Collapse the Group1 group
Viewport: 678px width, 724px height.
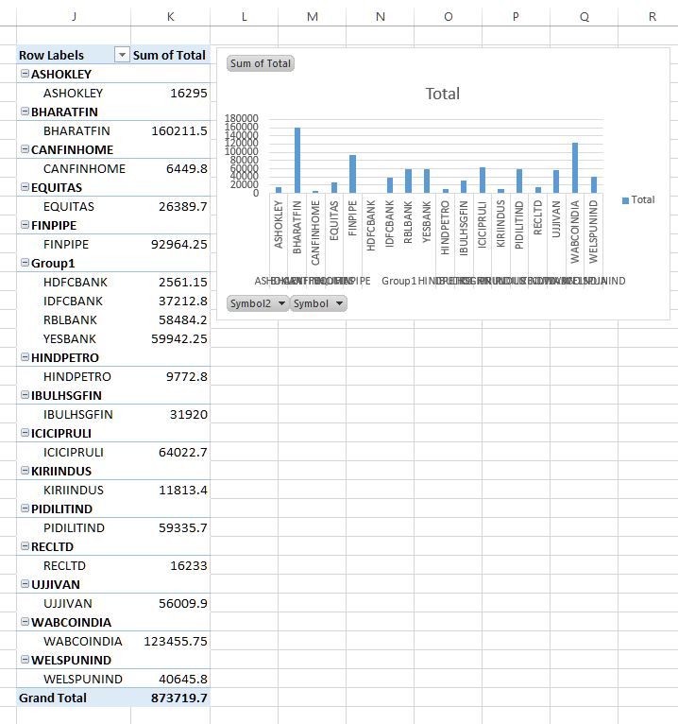point(25,263)
